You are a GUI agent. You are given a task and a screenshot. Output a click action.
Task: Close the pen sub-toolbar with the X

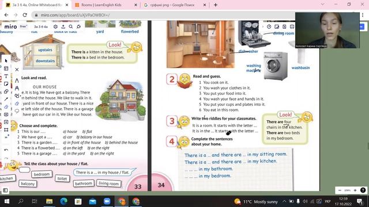17,70
